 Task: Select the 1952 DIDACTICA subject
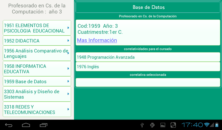[x=37, y=40]
